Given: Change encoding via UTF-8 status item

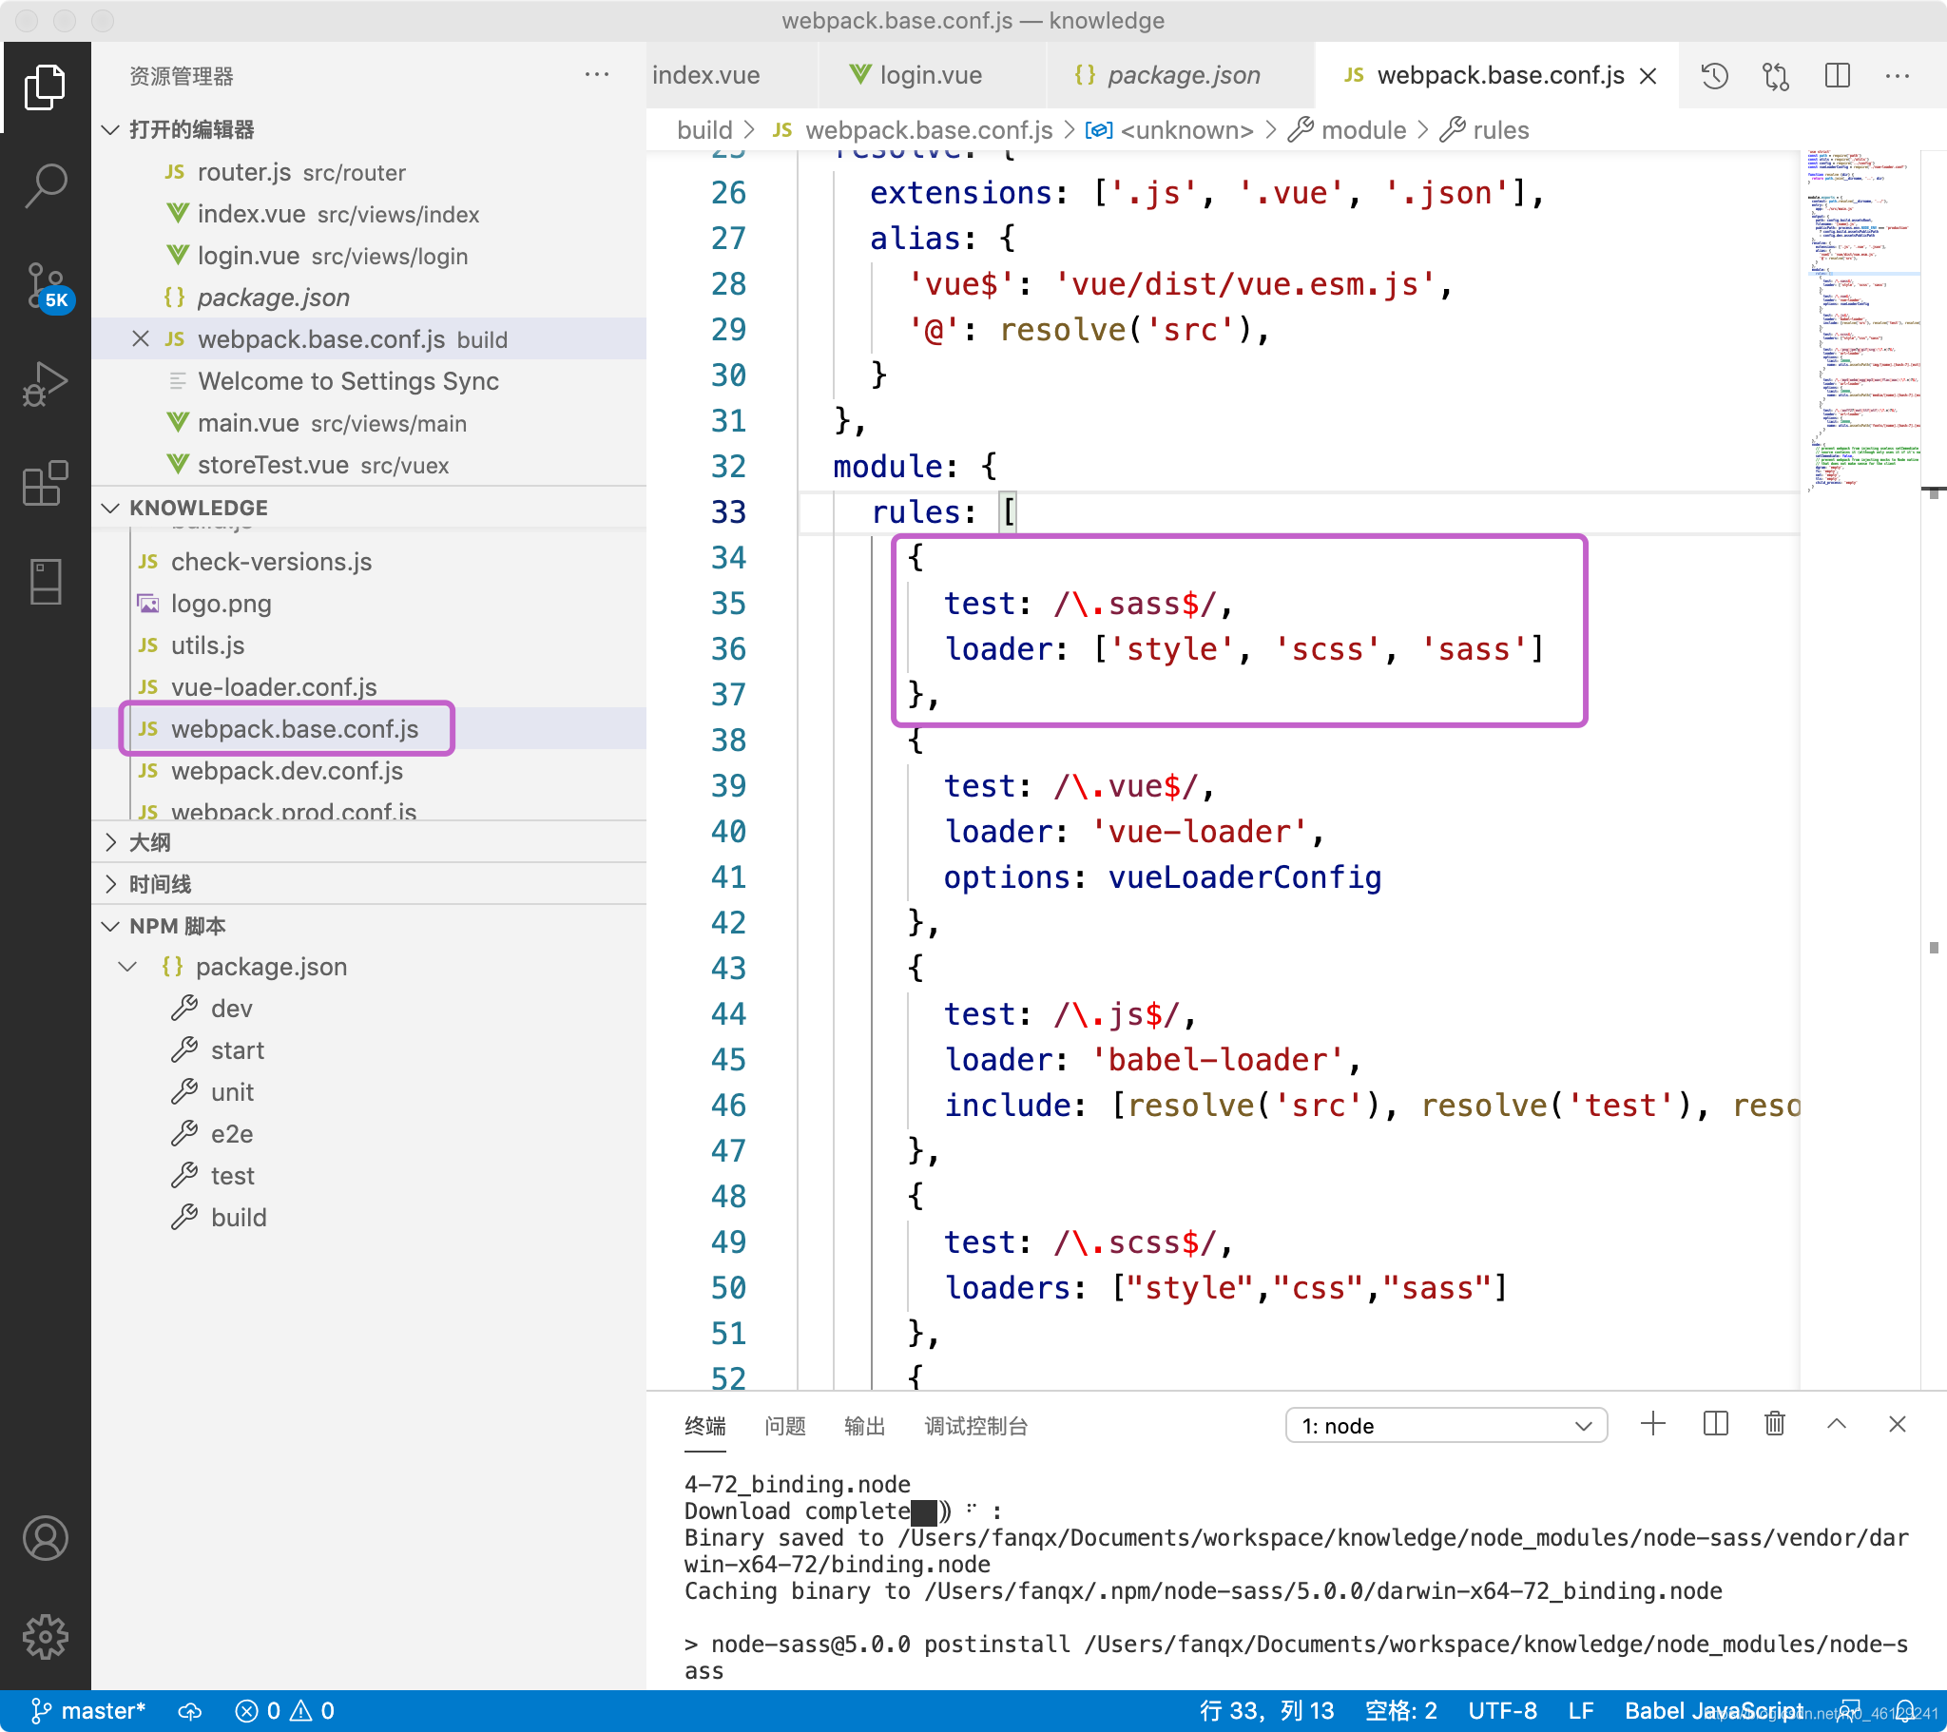Looking at the screenshot, I should point(1502,1711).
